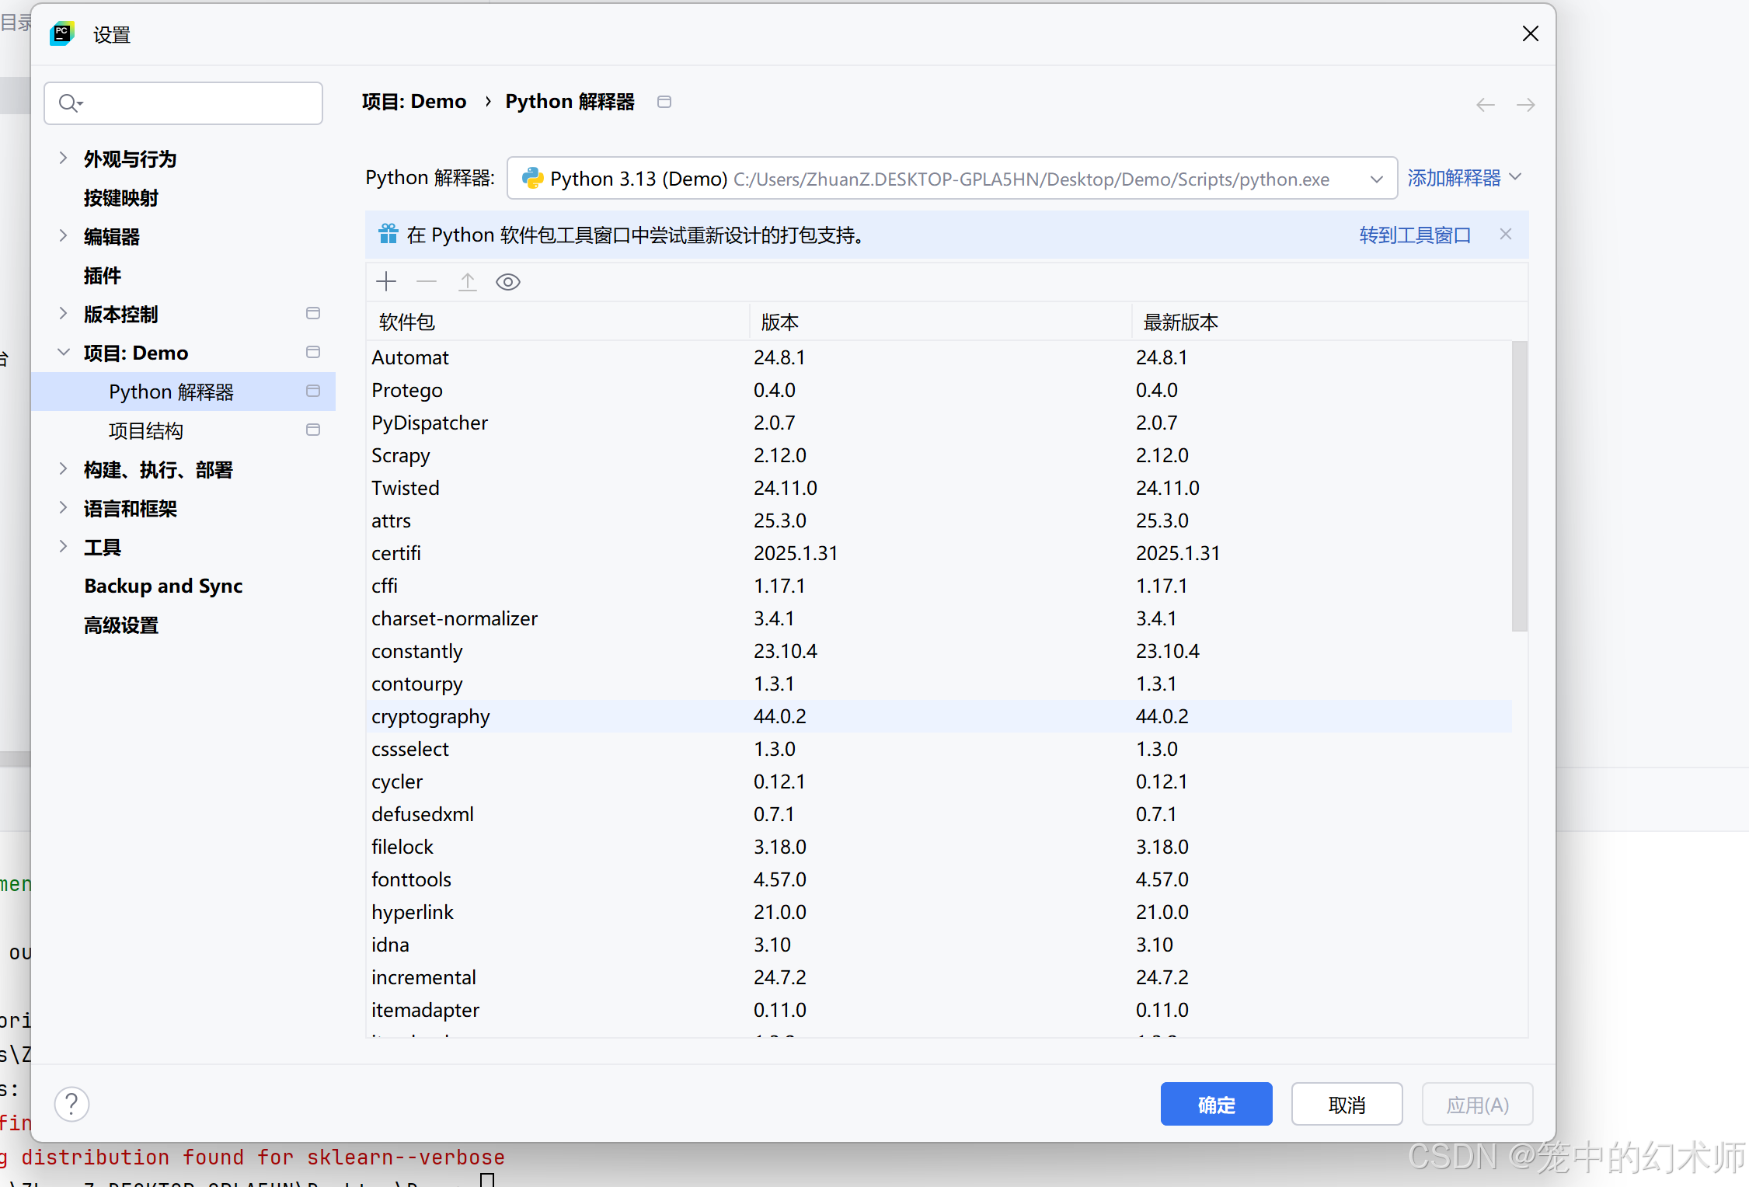Image resolution: width=1749 pixels, height=1187 pixels.
Task: Collapse the 项目: Demo section
Action: (x=64, y=353)
